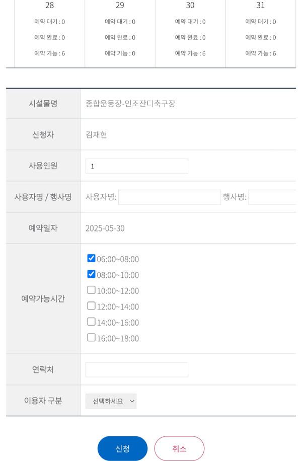Disable the 08:00~10:00 time slot checkbox

[x=91, y=274]
